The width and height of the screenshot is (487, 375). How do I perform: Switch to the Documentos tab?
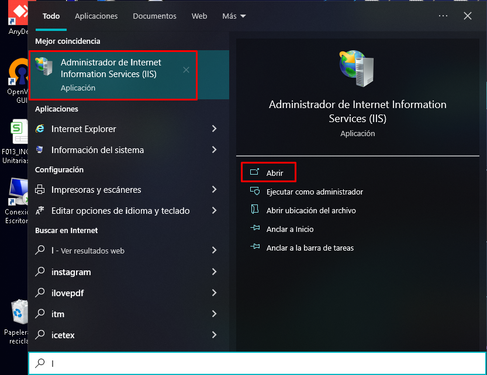[154, 16]
